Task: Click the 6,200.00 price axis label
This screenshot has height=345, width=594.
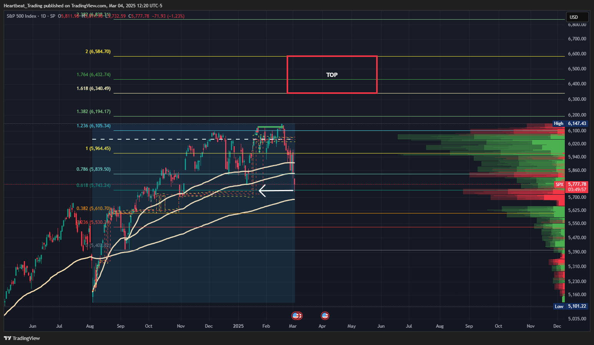Action: coord(577,115)
